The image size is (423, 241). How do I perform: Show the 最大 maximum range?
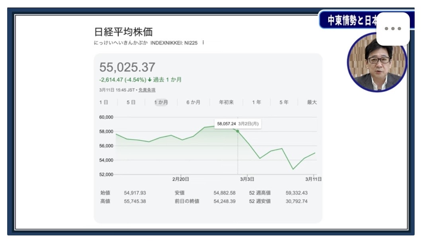[311, 102]
